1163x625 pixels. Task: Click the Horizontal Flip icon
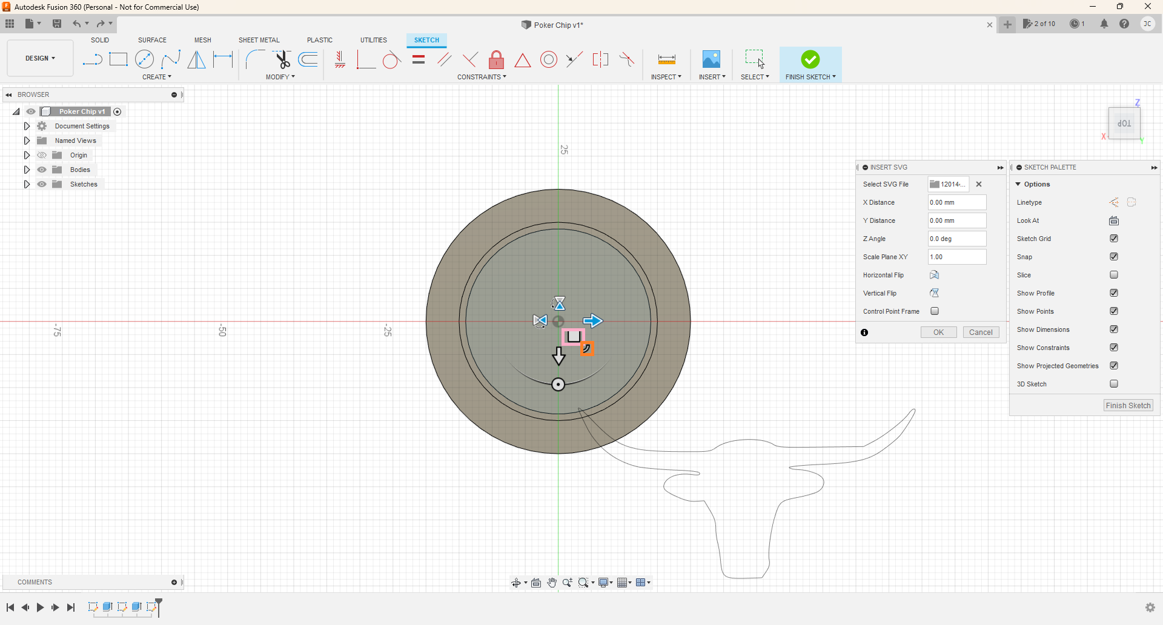pos(935,275)
